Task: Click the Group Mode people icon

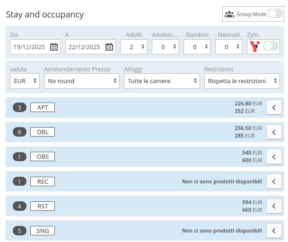Action: coord(229,14)
